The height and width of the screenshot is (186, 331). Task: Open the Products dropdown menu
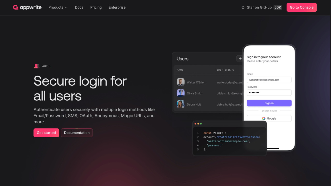(x=57, y=7)
